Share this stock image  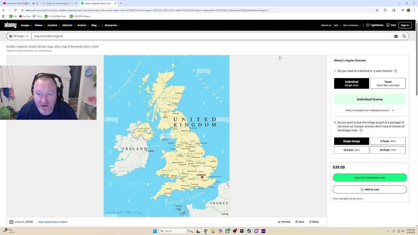314,222
